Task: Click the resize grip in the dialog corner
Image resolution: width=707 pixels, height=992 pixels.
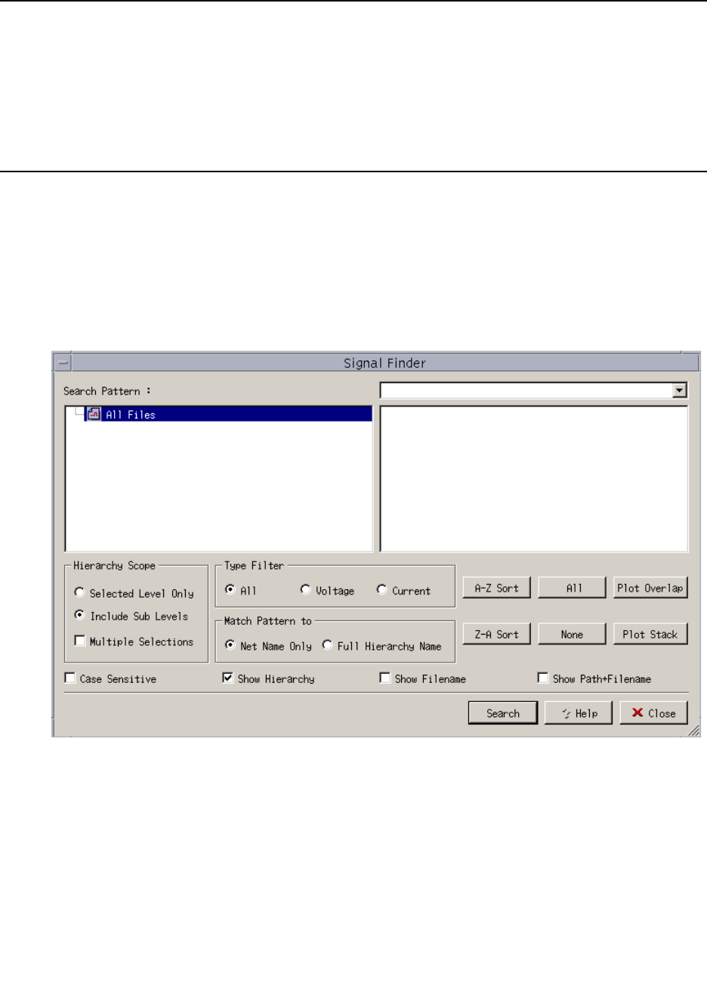Action: (694, 731)
